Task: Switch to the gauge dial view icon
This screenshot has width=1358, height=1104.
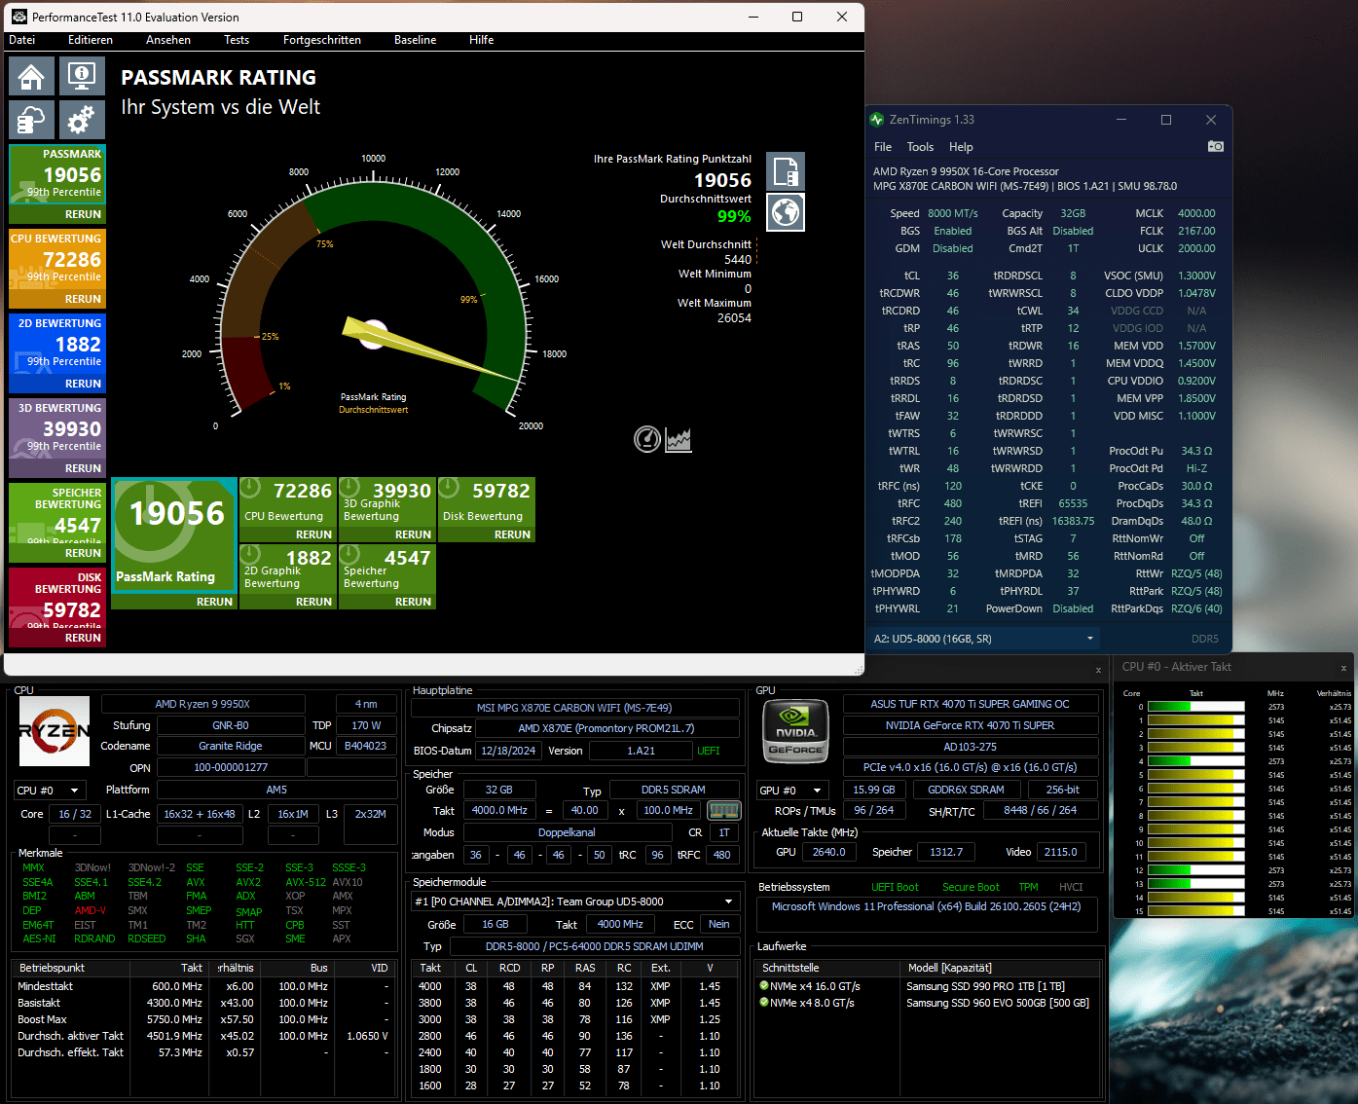Action: (x=647, y=439)
